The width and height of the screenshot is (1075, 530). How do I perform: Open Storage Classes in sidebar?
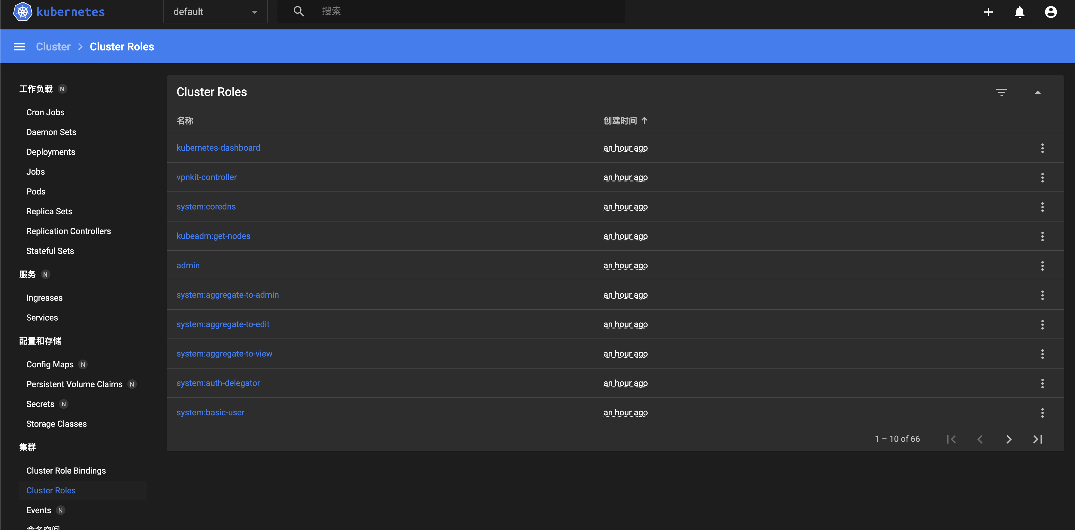[57, 424]
